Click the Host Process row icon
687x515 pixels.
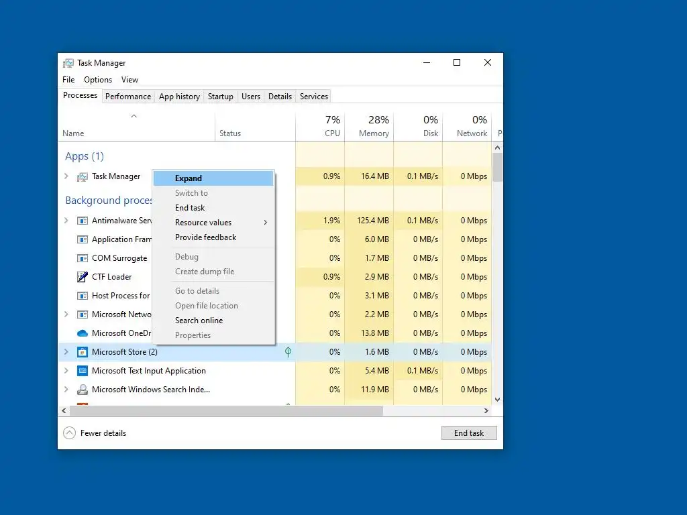83,296
